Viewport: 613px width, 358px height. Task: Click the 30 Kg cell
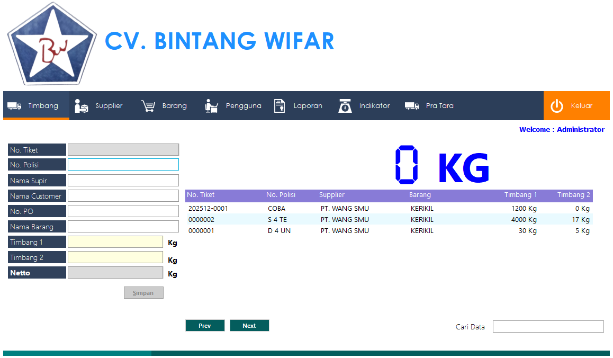[527, 230]
